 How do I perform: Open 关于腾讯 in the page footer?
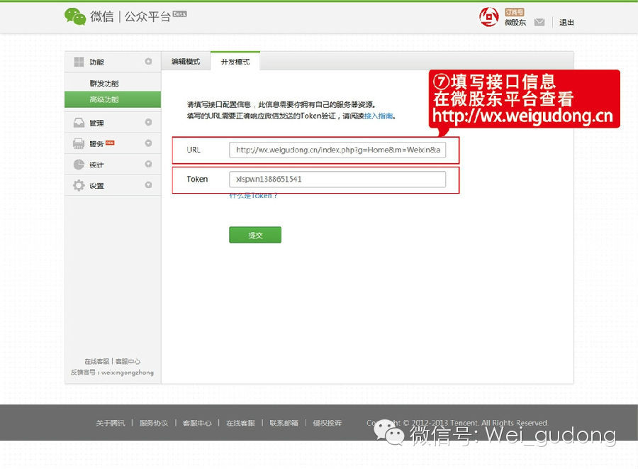pyautogui.click(x=111, y=423)
